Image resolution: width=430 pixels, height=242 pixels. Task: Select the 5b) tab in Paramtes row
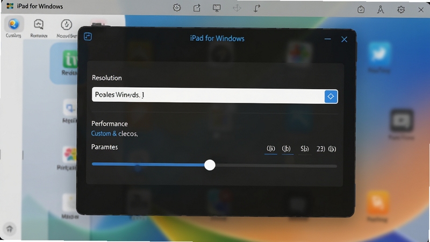[x=304, y=149]
